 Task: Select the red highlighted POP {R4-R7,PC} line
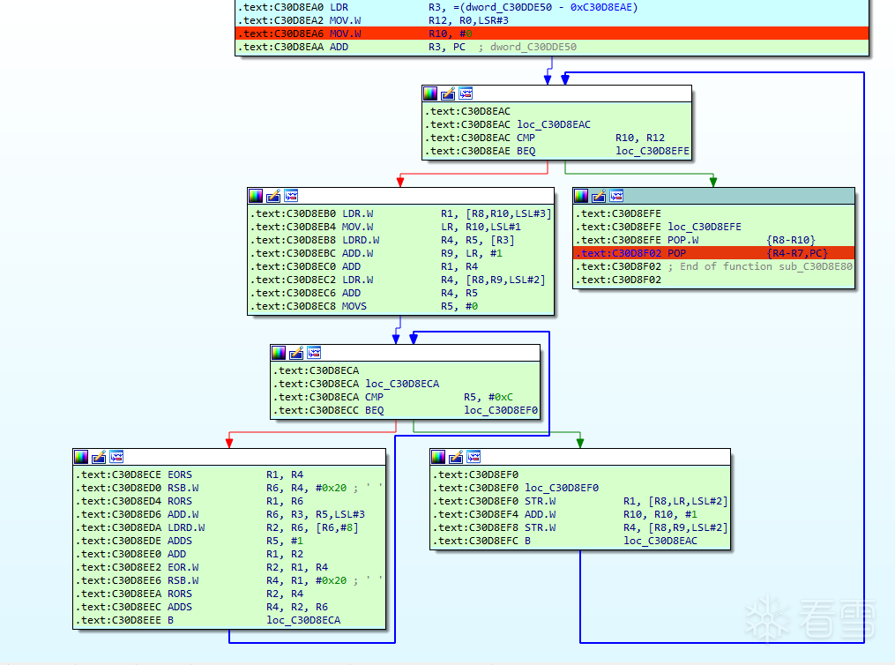click(713, 253)
